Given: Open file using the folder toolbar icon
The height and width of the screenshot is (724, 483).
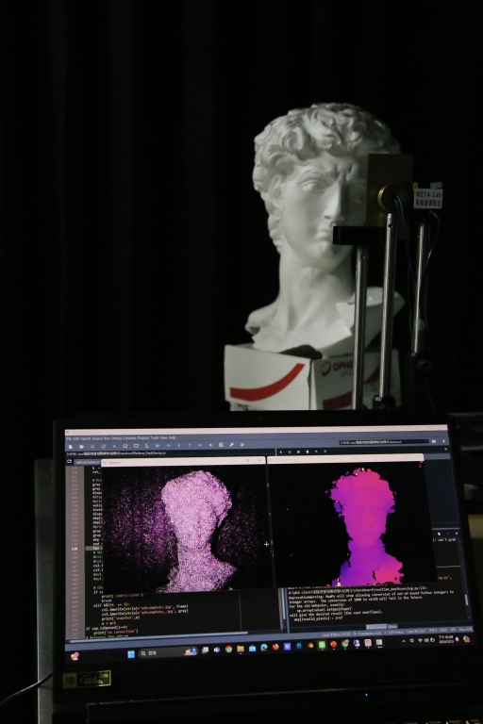Looking at the screenshot, I should coord(81,446).
